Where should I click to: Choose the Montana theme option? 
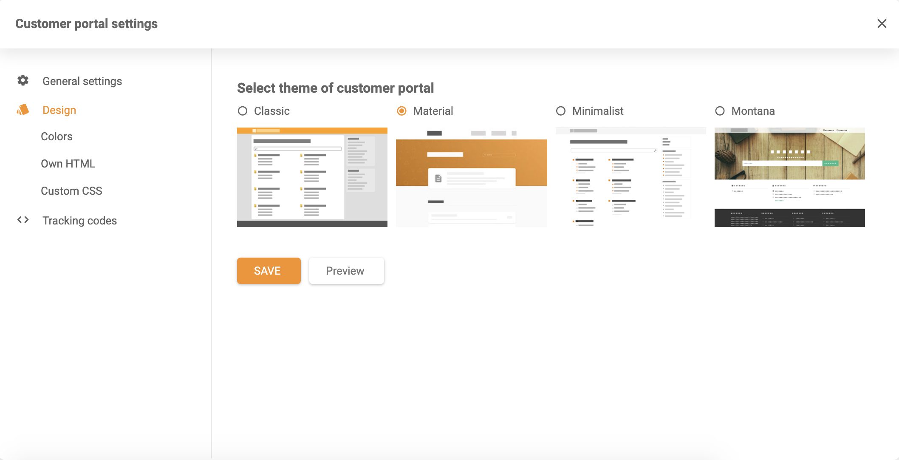(719, 111)
